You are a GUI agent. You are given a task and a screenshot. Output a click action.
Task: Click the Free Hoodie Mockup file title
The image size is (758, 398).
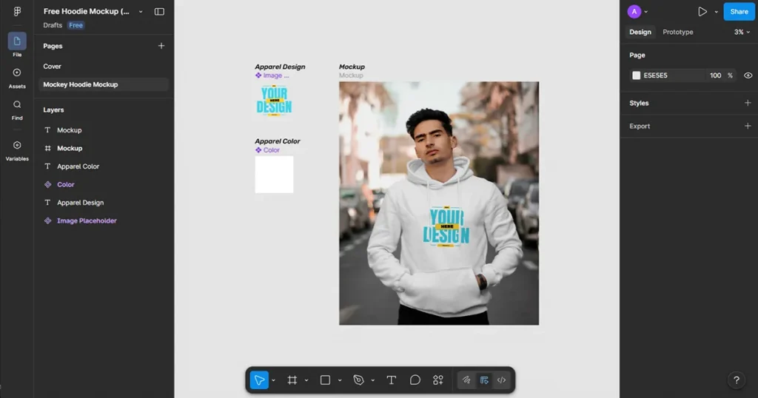(x=87, y=11)
